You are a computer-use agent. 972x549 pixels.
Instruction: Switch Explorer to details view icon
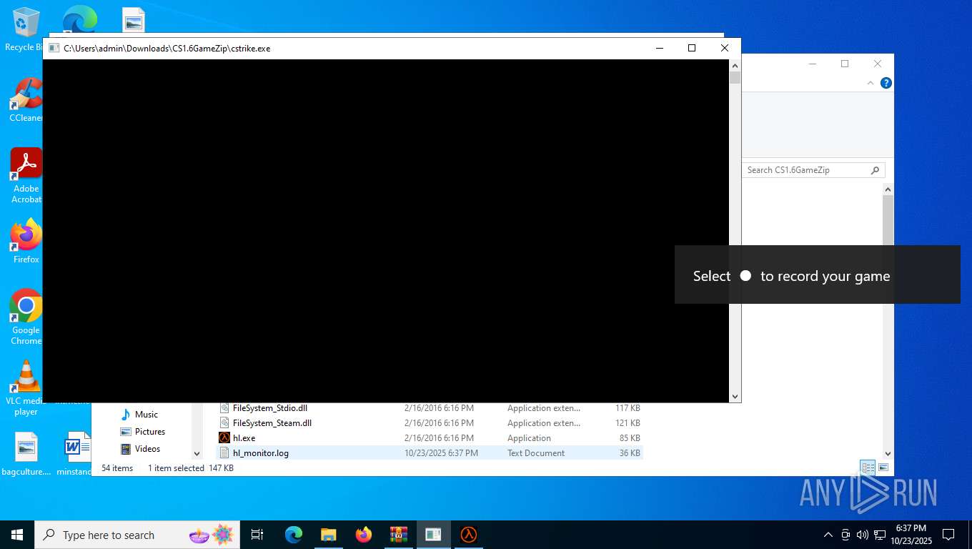click(x=868, y=468)
